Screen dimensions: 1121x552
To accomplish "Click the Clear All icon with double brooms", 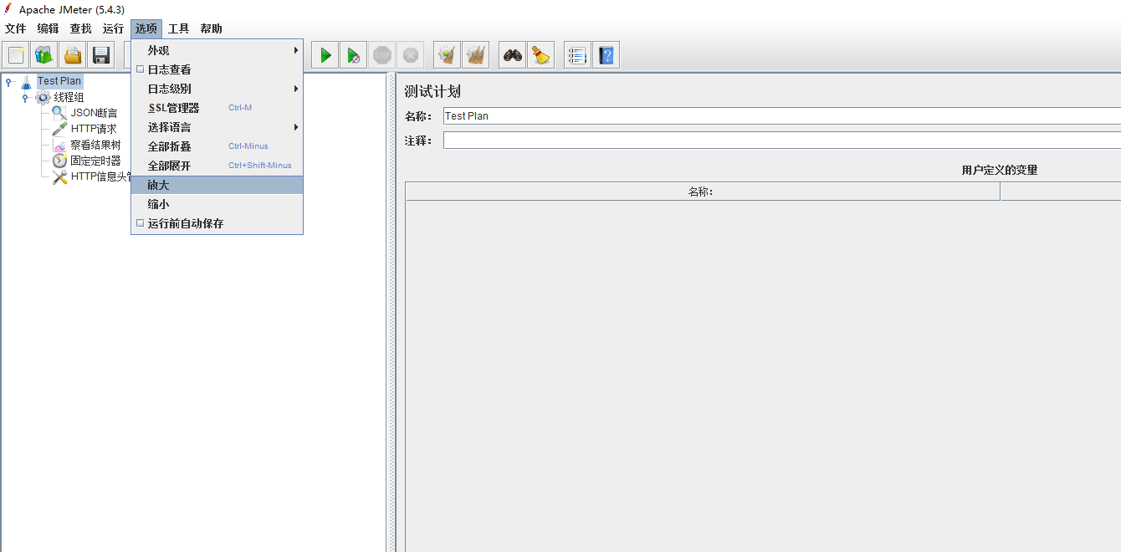I will click(476, 55).
